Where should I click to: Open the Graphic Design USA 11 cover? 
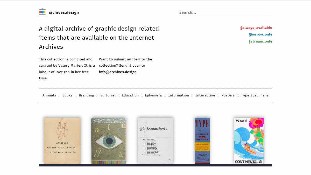click(x=109, y=141)
